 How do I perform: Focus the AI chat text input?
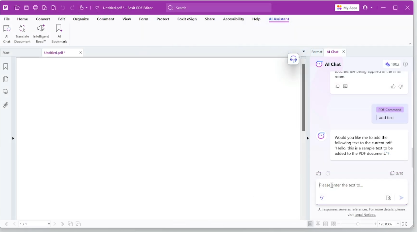pos(361,185)
